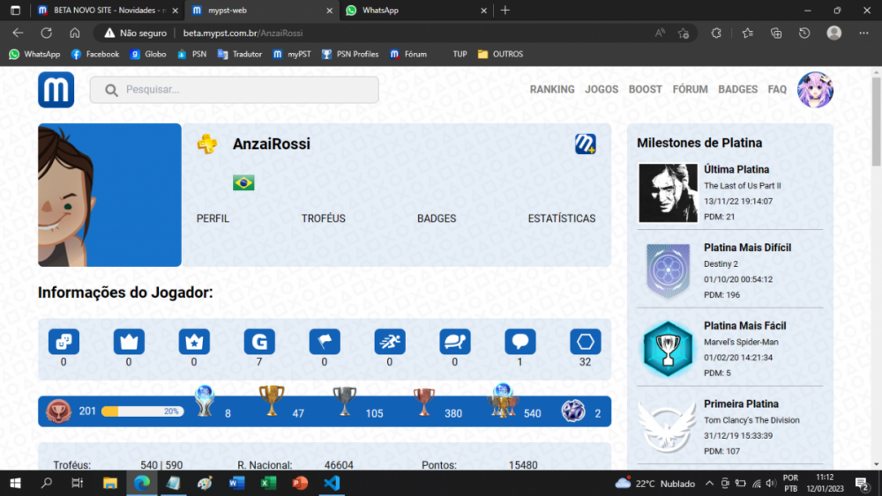
Task: Click the myPST plus badge near AnzaiRossi
Action: click(585, 144)
